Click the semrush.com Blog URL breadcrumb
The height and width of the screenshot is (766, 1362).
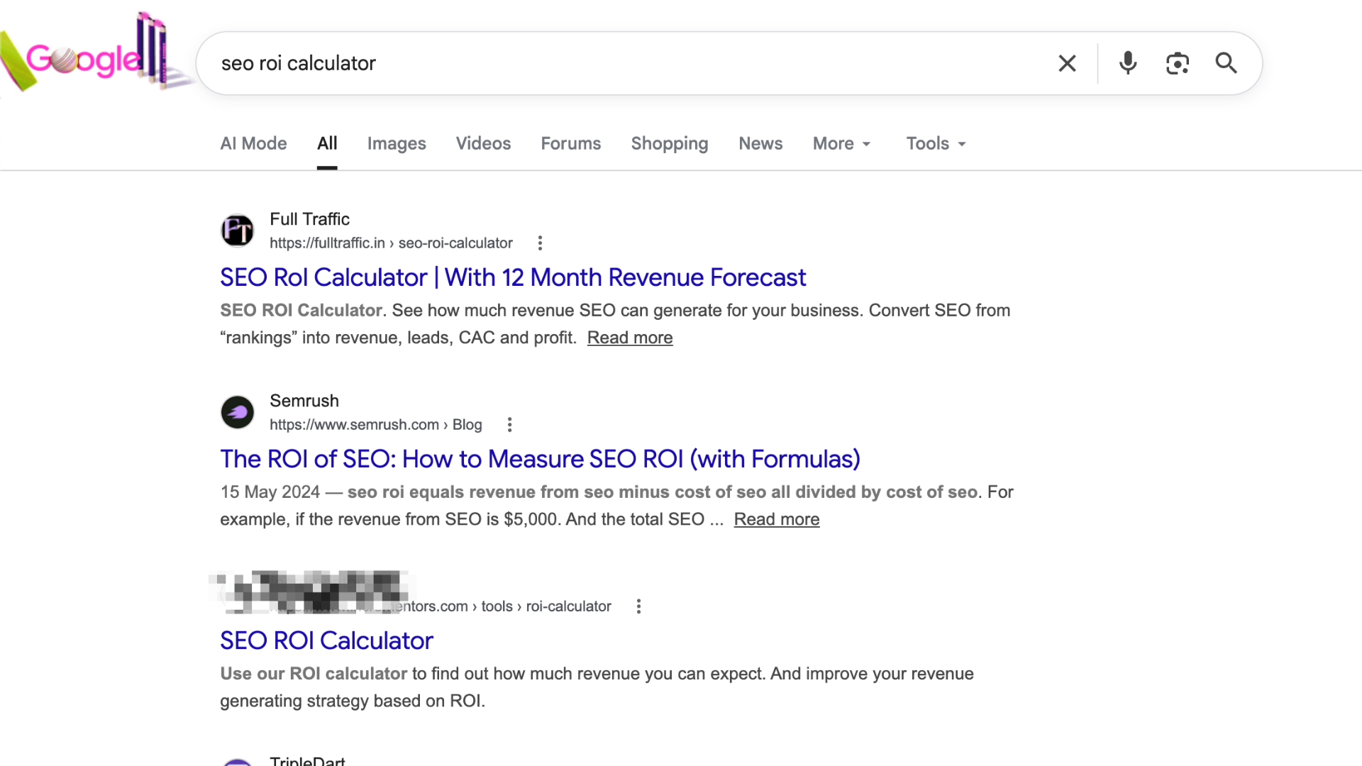[375, 425]
